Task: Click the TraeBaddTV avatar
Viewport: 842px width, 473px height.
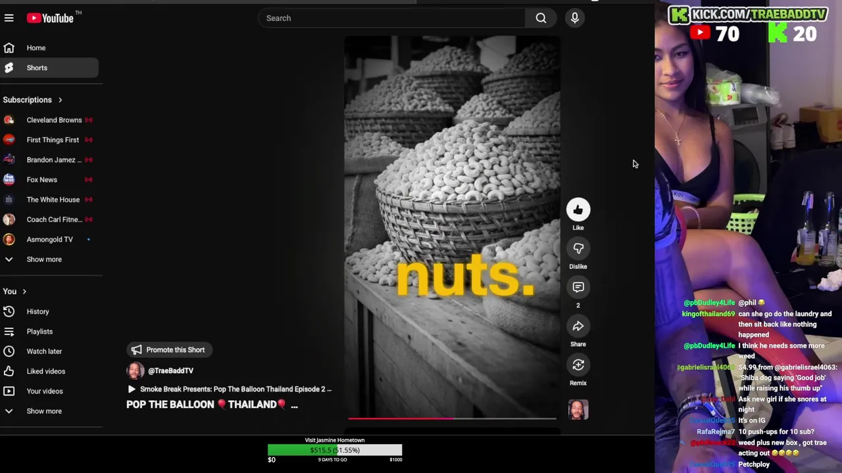Action: (135, 371)
